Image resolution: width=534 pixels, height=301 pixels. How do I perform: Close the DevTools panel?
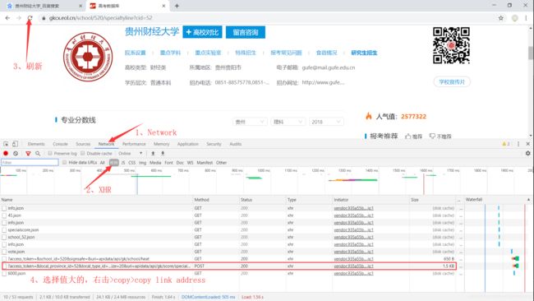click(528, 144)
